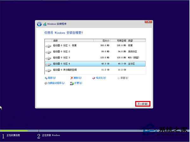Click the drive icon for 分区 2

point(48,52)
